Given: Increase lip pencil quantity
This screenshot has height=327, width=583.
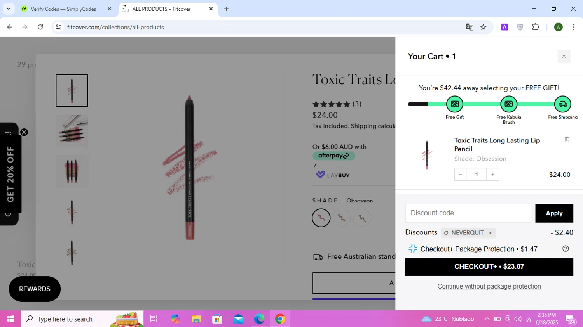Looking at the screenshot, I should [492, 175].
